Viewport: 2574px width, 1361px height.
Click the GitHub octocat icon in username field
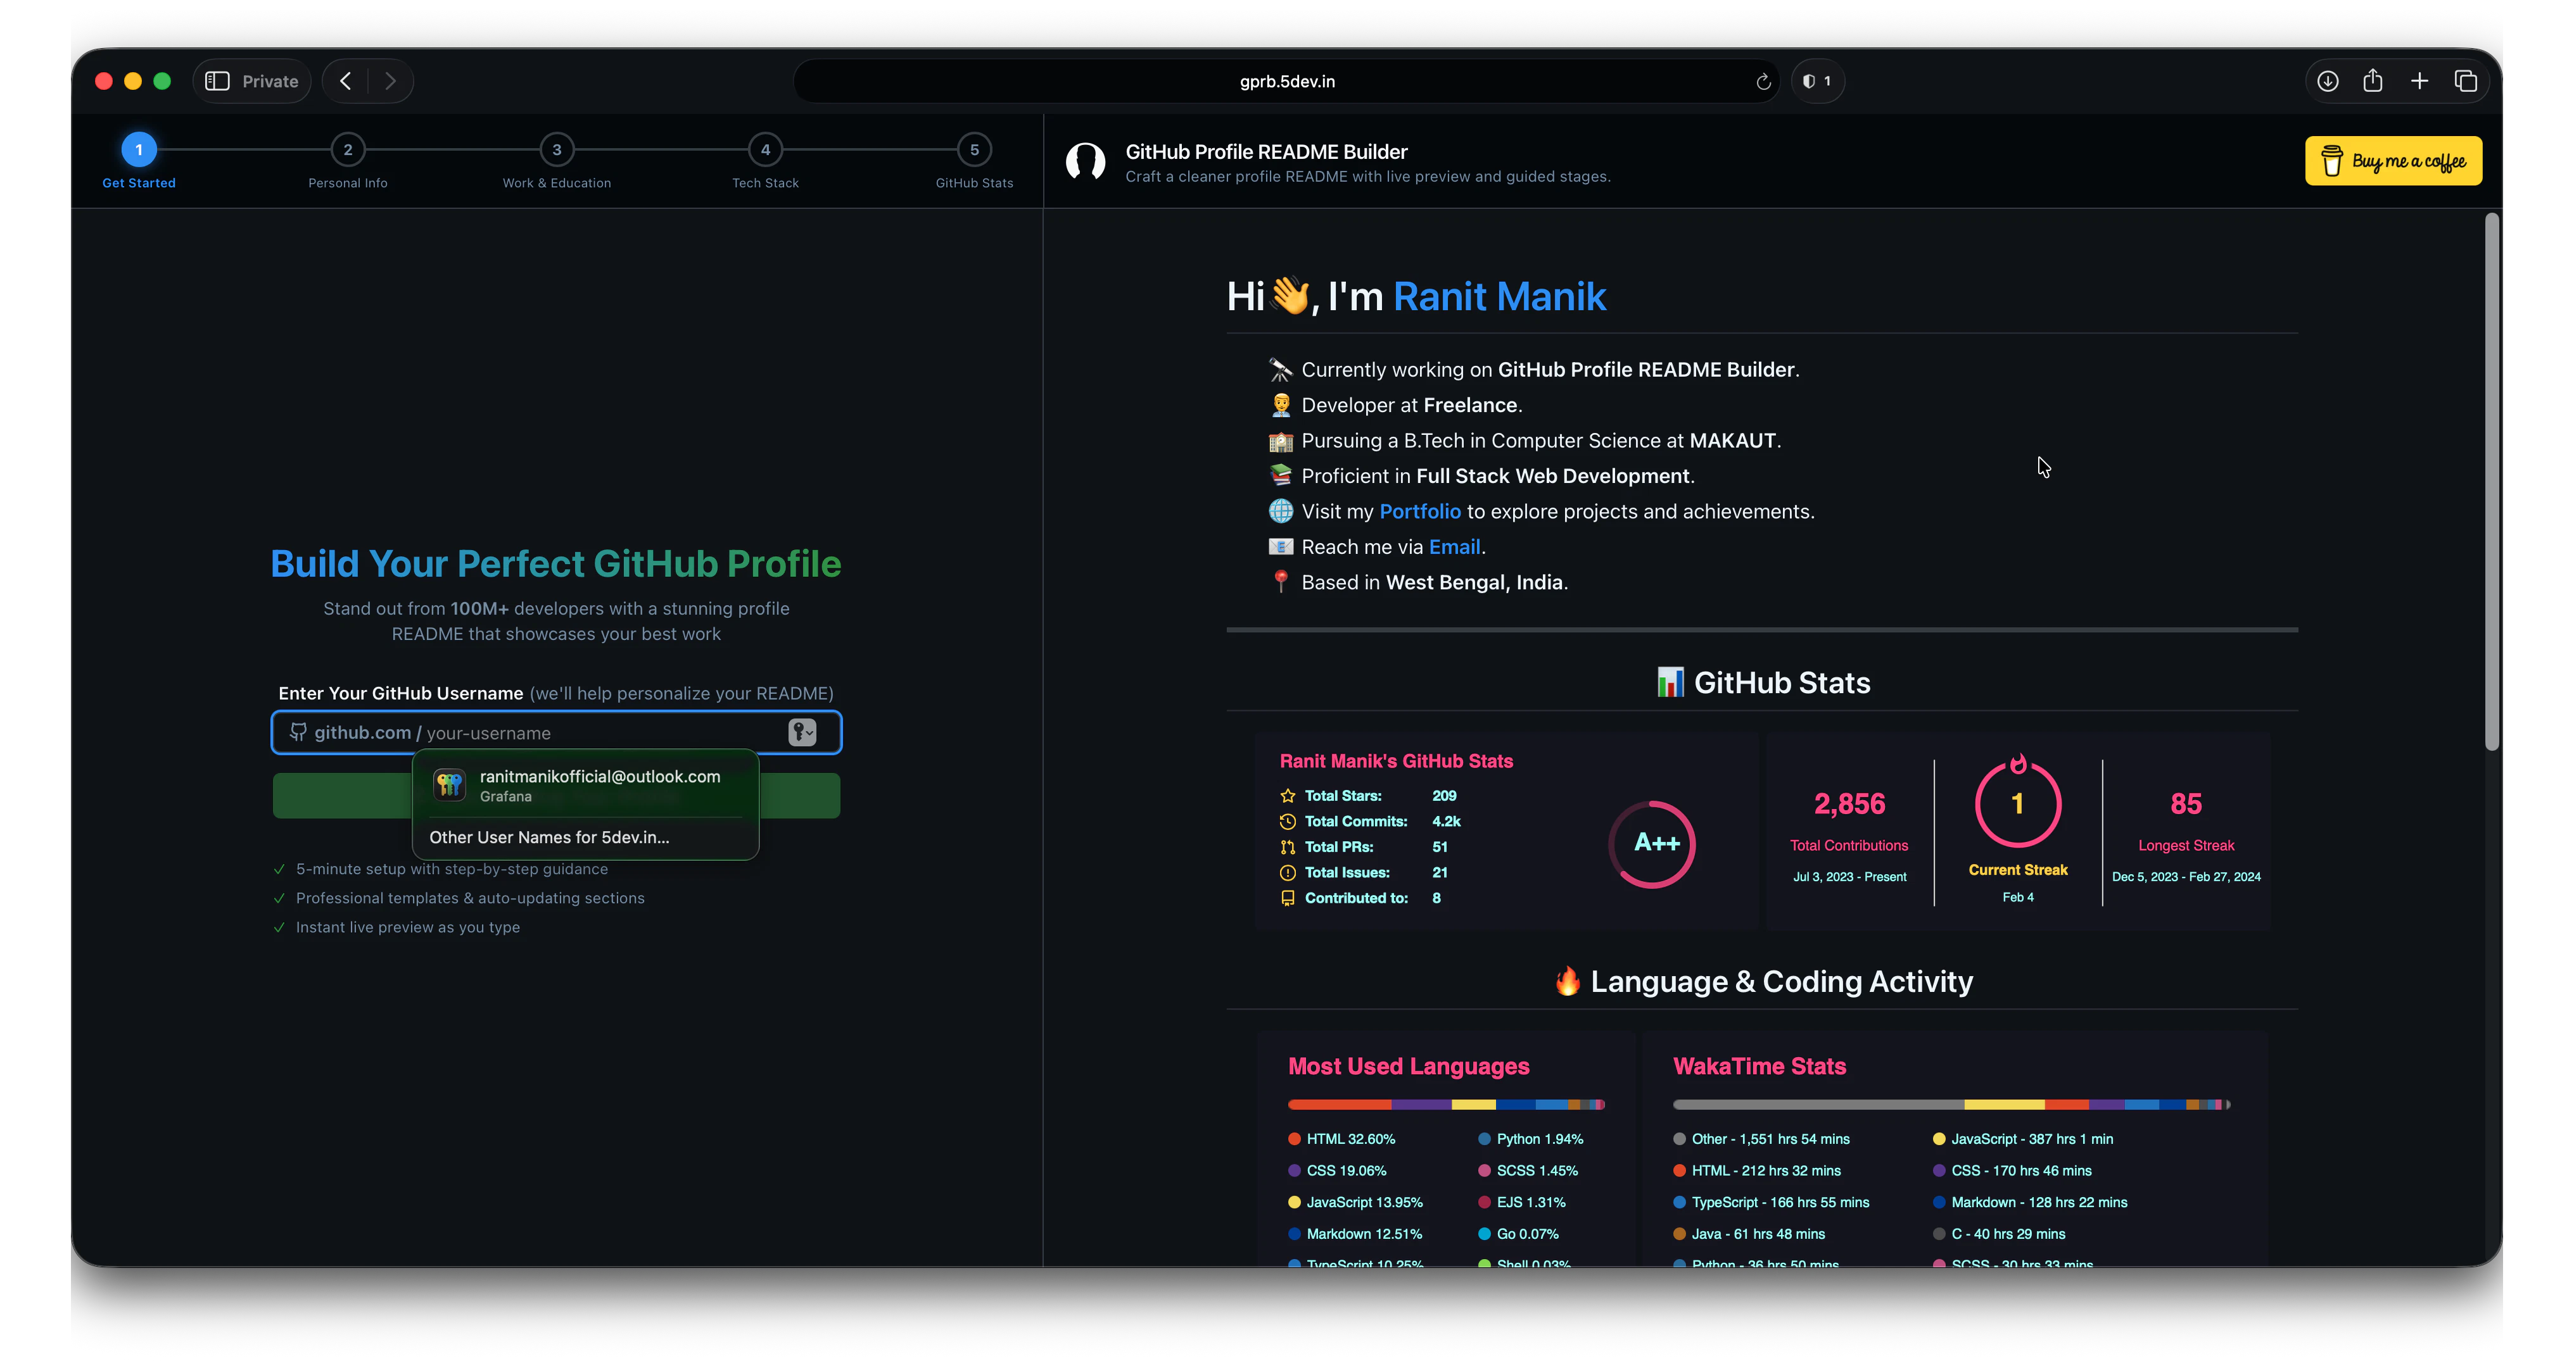point(298,732)
